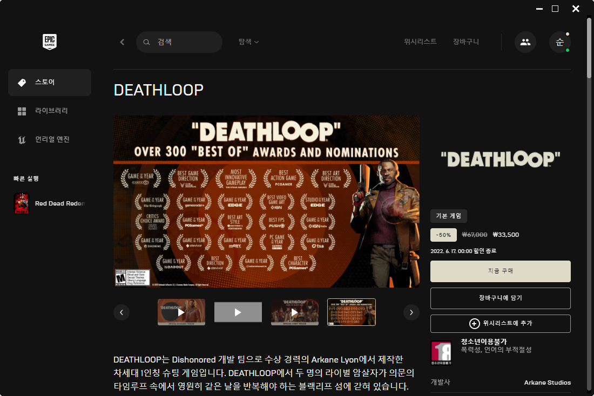Click the plus circle wishlist icon
Screen dimensions: 594x396
click(x=474, y=324)
